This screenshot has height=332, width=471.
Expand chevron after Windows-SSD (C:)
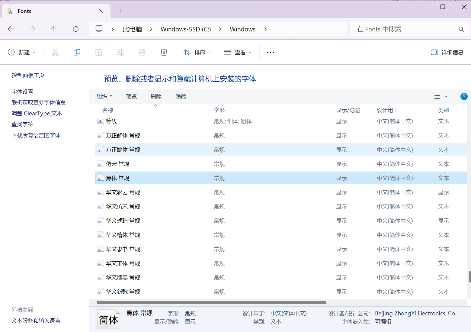tap(220, 29)
